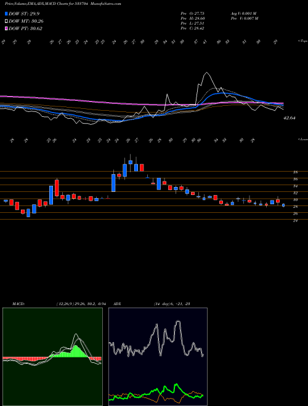Click the previous close value 28.42

[199, 28]
